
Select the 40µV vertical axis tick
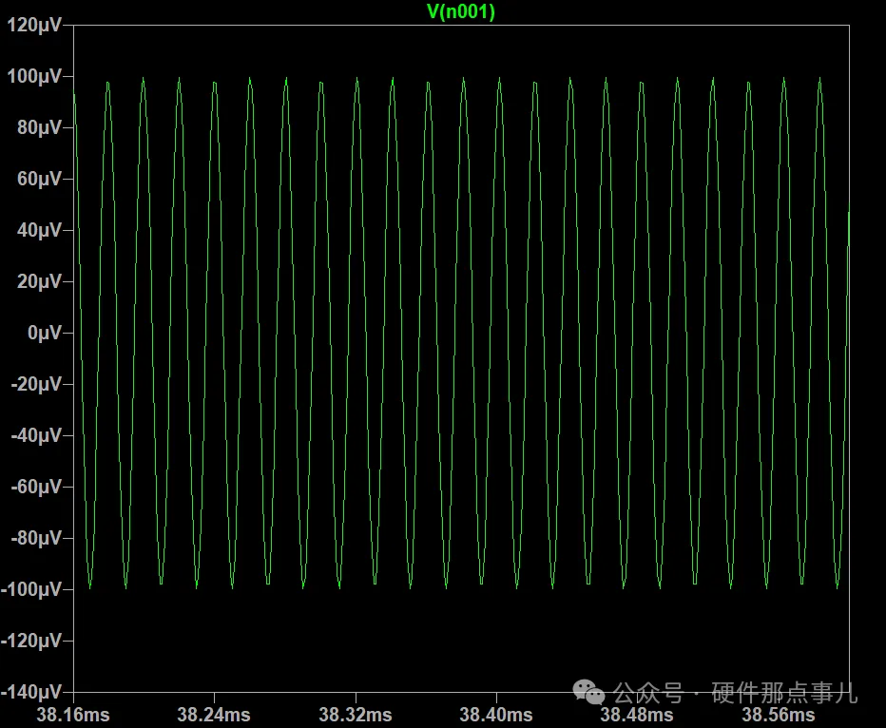point(39,231)
